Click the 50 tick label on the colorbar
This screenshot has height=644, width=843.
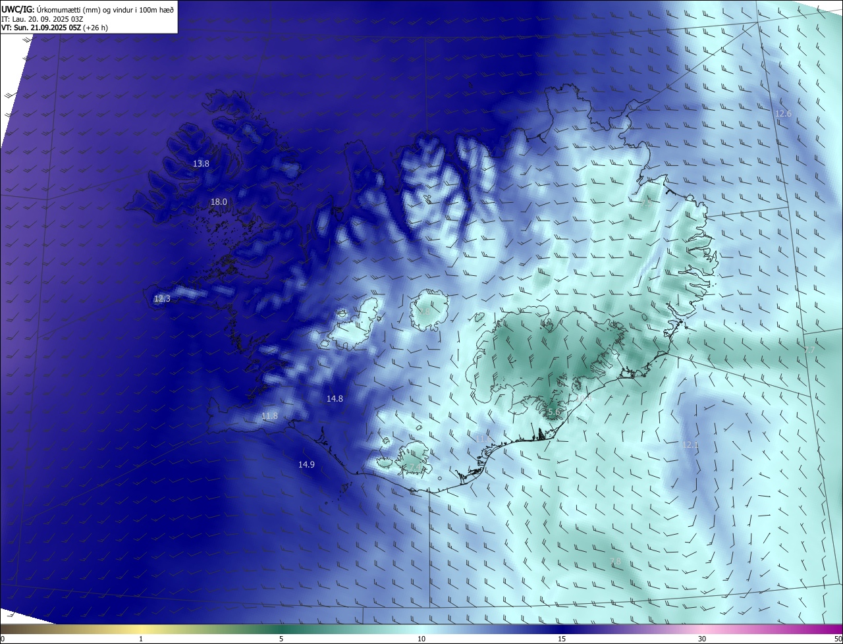[x=838, y=639]
